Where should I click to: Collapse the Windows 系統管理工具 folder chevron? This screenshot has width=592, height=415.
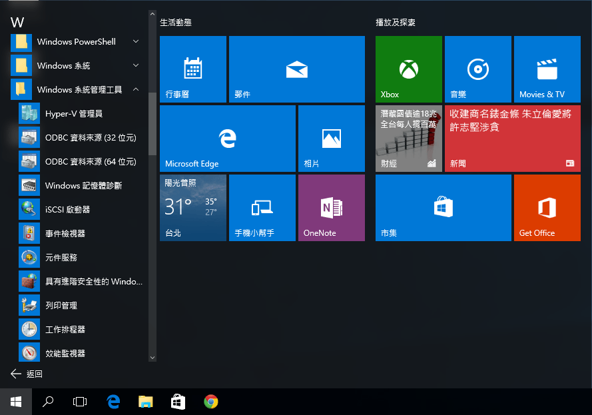click(136, 89)
